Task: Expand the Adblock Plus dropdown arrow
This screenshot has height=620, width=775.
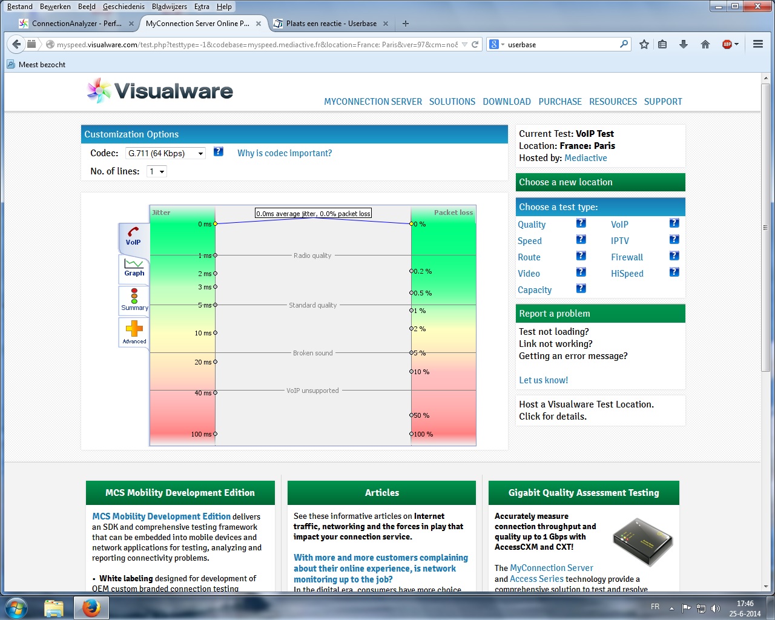Action: [x=737, y=44]
